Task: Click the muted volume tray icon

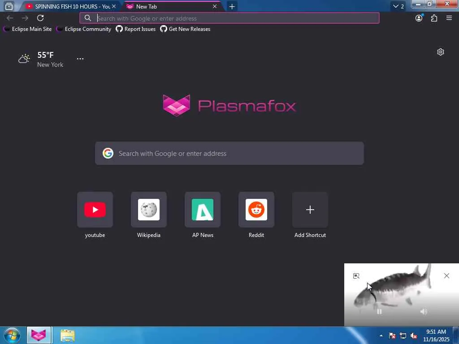Action: pyautogui.click(x=414, y=335)
